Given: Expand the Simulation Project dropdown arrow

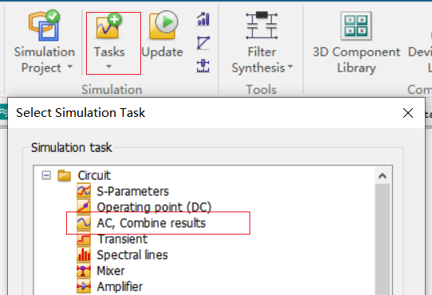Looking at the screenshot, I should (70, 67).
